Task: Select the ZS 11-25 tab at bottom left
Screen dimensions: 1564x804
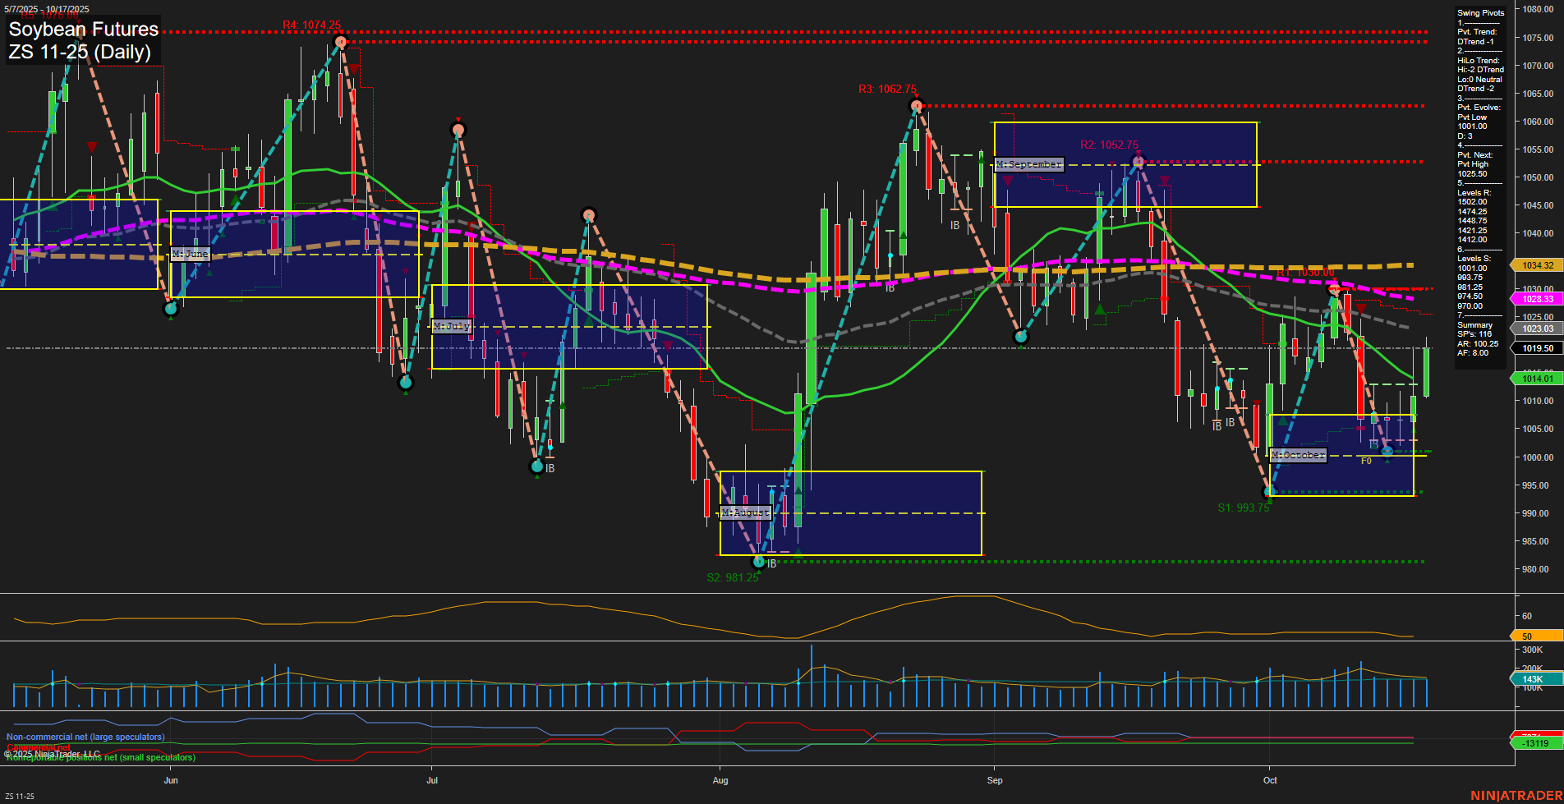Action: [x=21, y=795]
